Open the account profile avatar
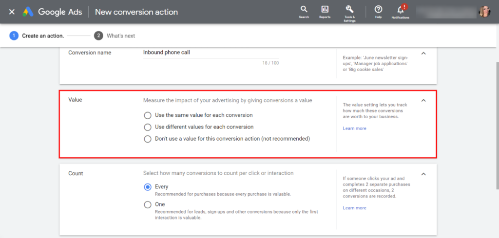The height and width of the screenshot is (238, 499). pos(484,12)
